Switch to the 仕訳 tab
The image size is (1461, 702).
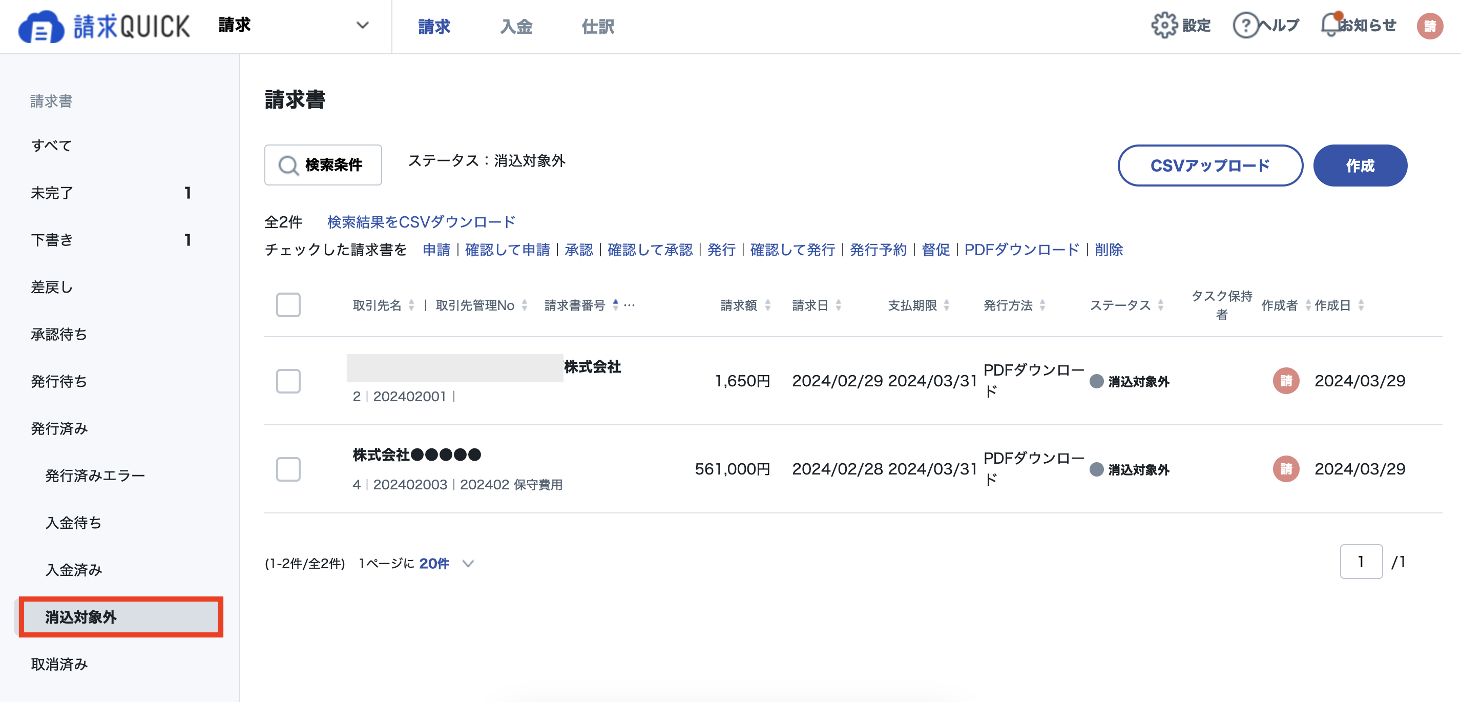click(597, 26)
